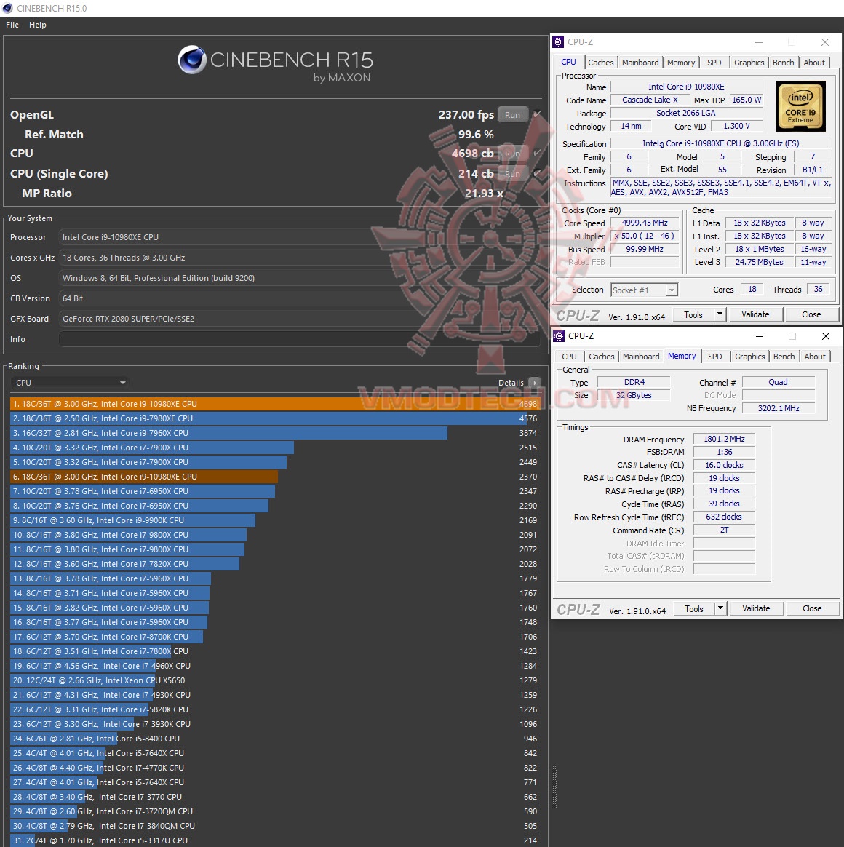844x847 pixels.
Task: Click the ranking Details arrow button
Action: click(535, 383)
